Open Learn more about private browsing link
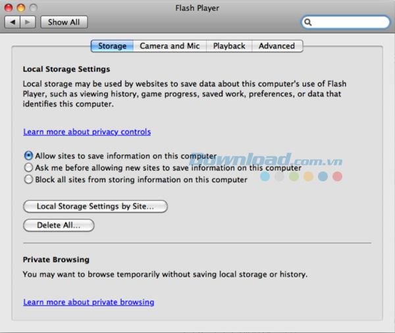Image resolution: width=395 pixels, height=333 pixels. 89,302
